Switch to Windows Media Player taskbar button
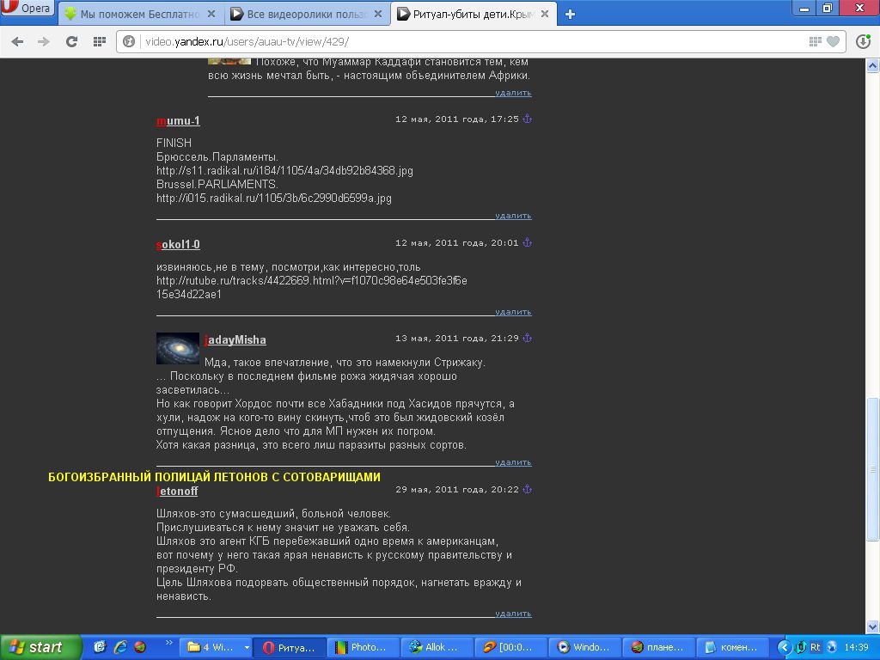880x660 pixels. click(x=584, y=648)
